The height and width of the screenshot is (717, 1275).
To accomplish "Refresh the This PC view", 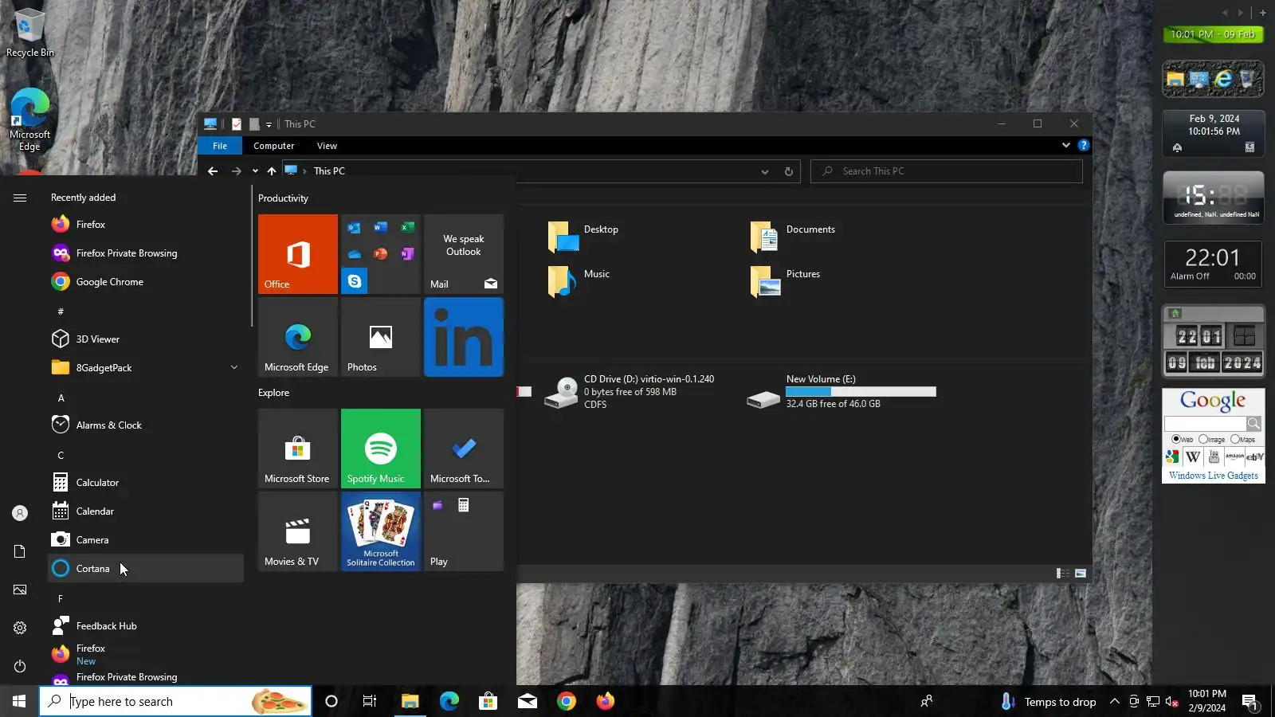I will tap(789, 171).
